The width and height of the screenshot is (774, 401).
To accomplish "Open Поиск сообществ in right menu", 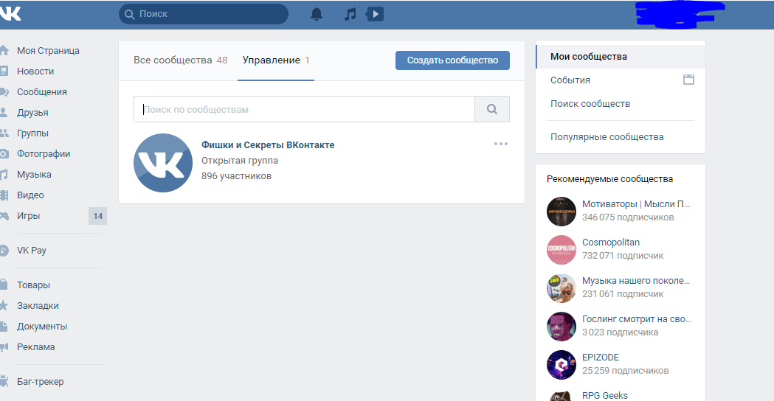I will click(x=590, y=104).
